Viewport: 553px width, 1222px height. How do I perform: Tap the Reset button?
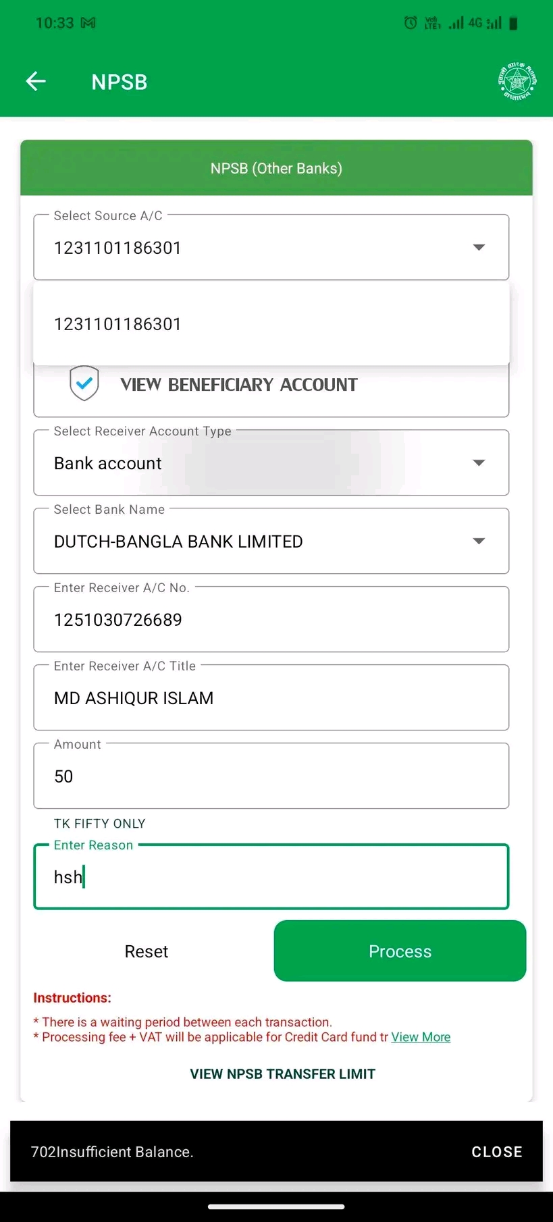(x=147, y=951)
